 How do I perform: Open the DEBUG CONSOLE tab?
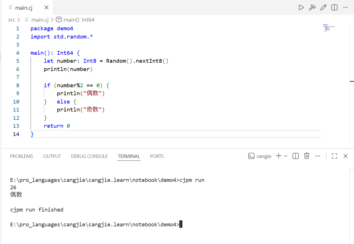coord(89,156)
